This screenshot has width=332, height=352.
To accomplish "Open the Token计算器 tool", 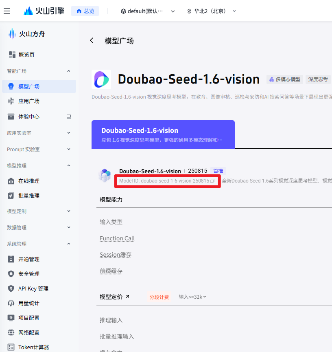I will tap(33, 347).
